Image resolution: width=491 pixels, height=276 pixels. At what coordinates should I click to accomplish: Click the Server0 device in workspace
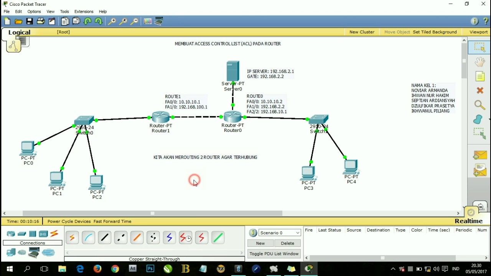pos(233,71)
